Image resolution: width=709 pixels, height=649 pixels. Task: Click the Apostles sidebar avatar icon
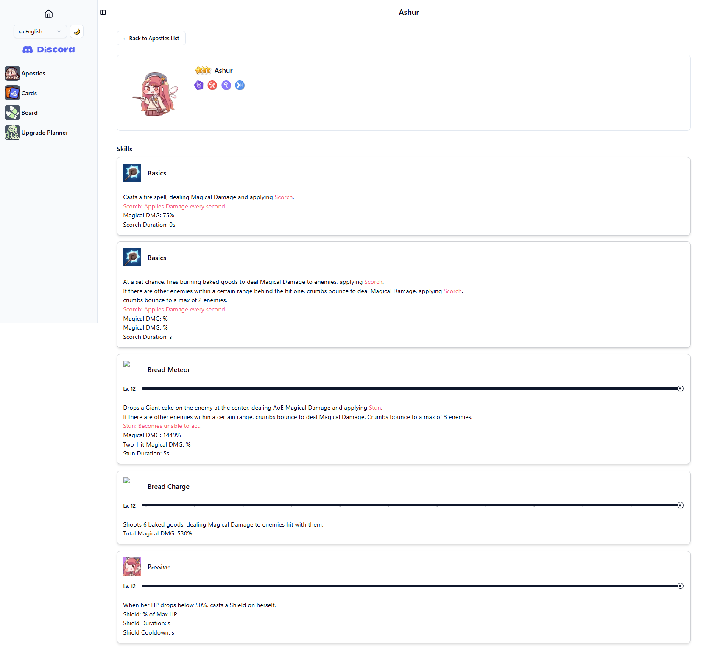click(x=12, y=73)
